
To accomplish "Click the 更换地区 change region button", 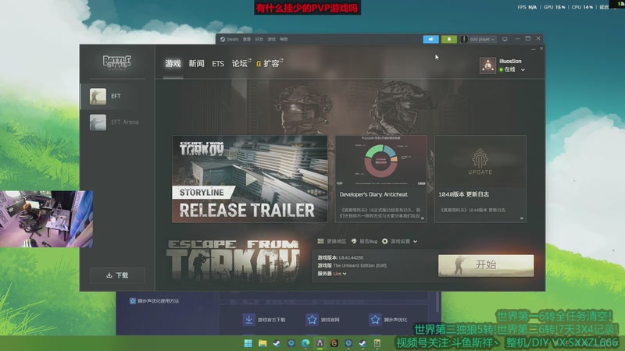I will pyautogui.click(x=332, y=241).
